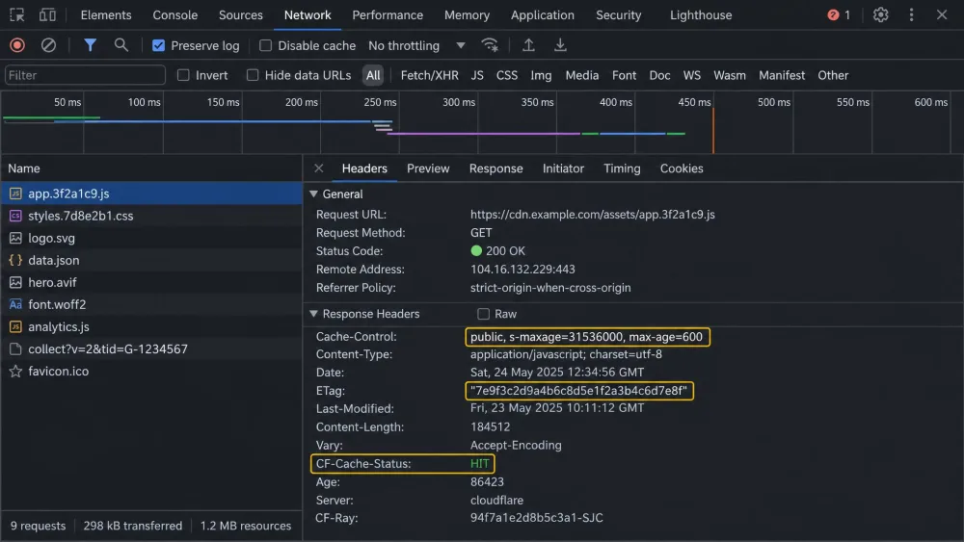Select hero.avif request
This screenshot has height=542, width=964.
151,282
